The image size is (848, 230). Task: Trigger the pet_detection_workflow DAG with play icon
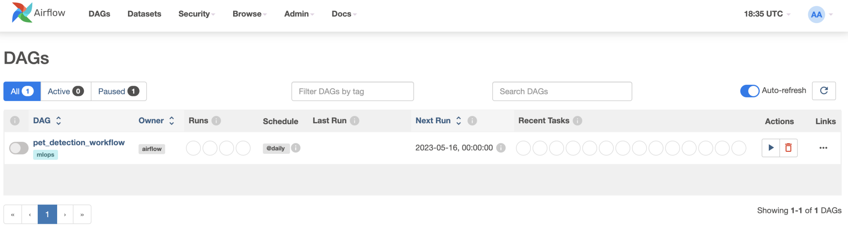pyautogui.click(x=771, y=148)
